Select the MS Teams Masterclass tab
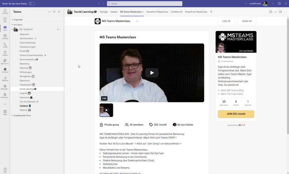 pos(131,12)
